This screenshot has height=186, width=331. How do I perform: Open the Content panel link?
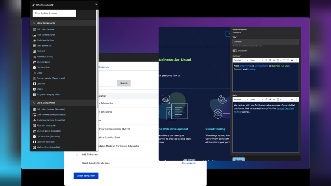click(x=189, y=163)
